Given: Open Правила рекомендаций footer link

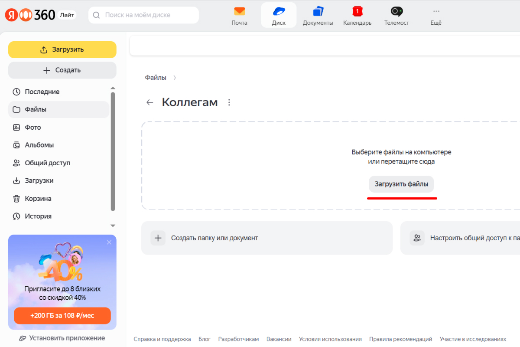Looking at the screenshot, I should (401, 339).
